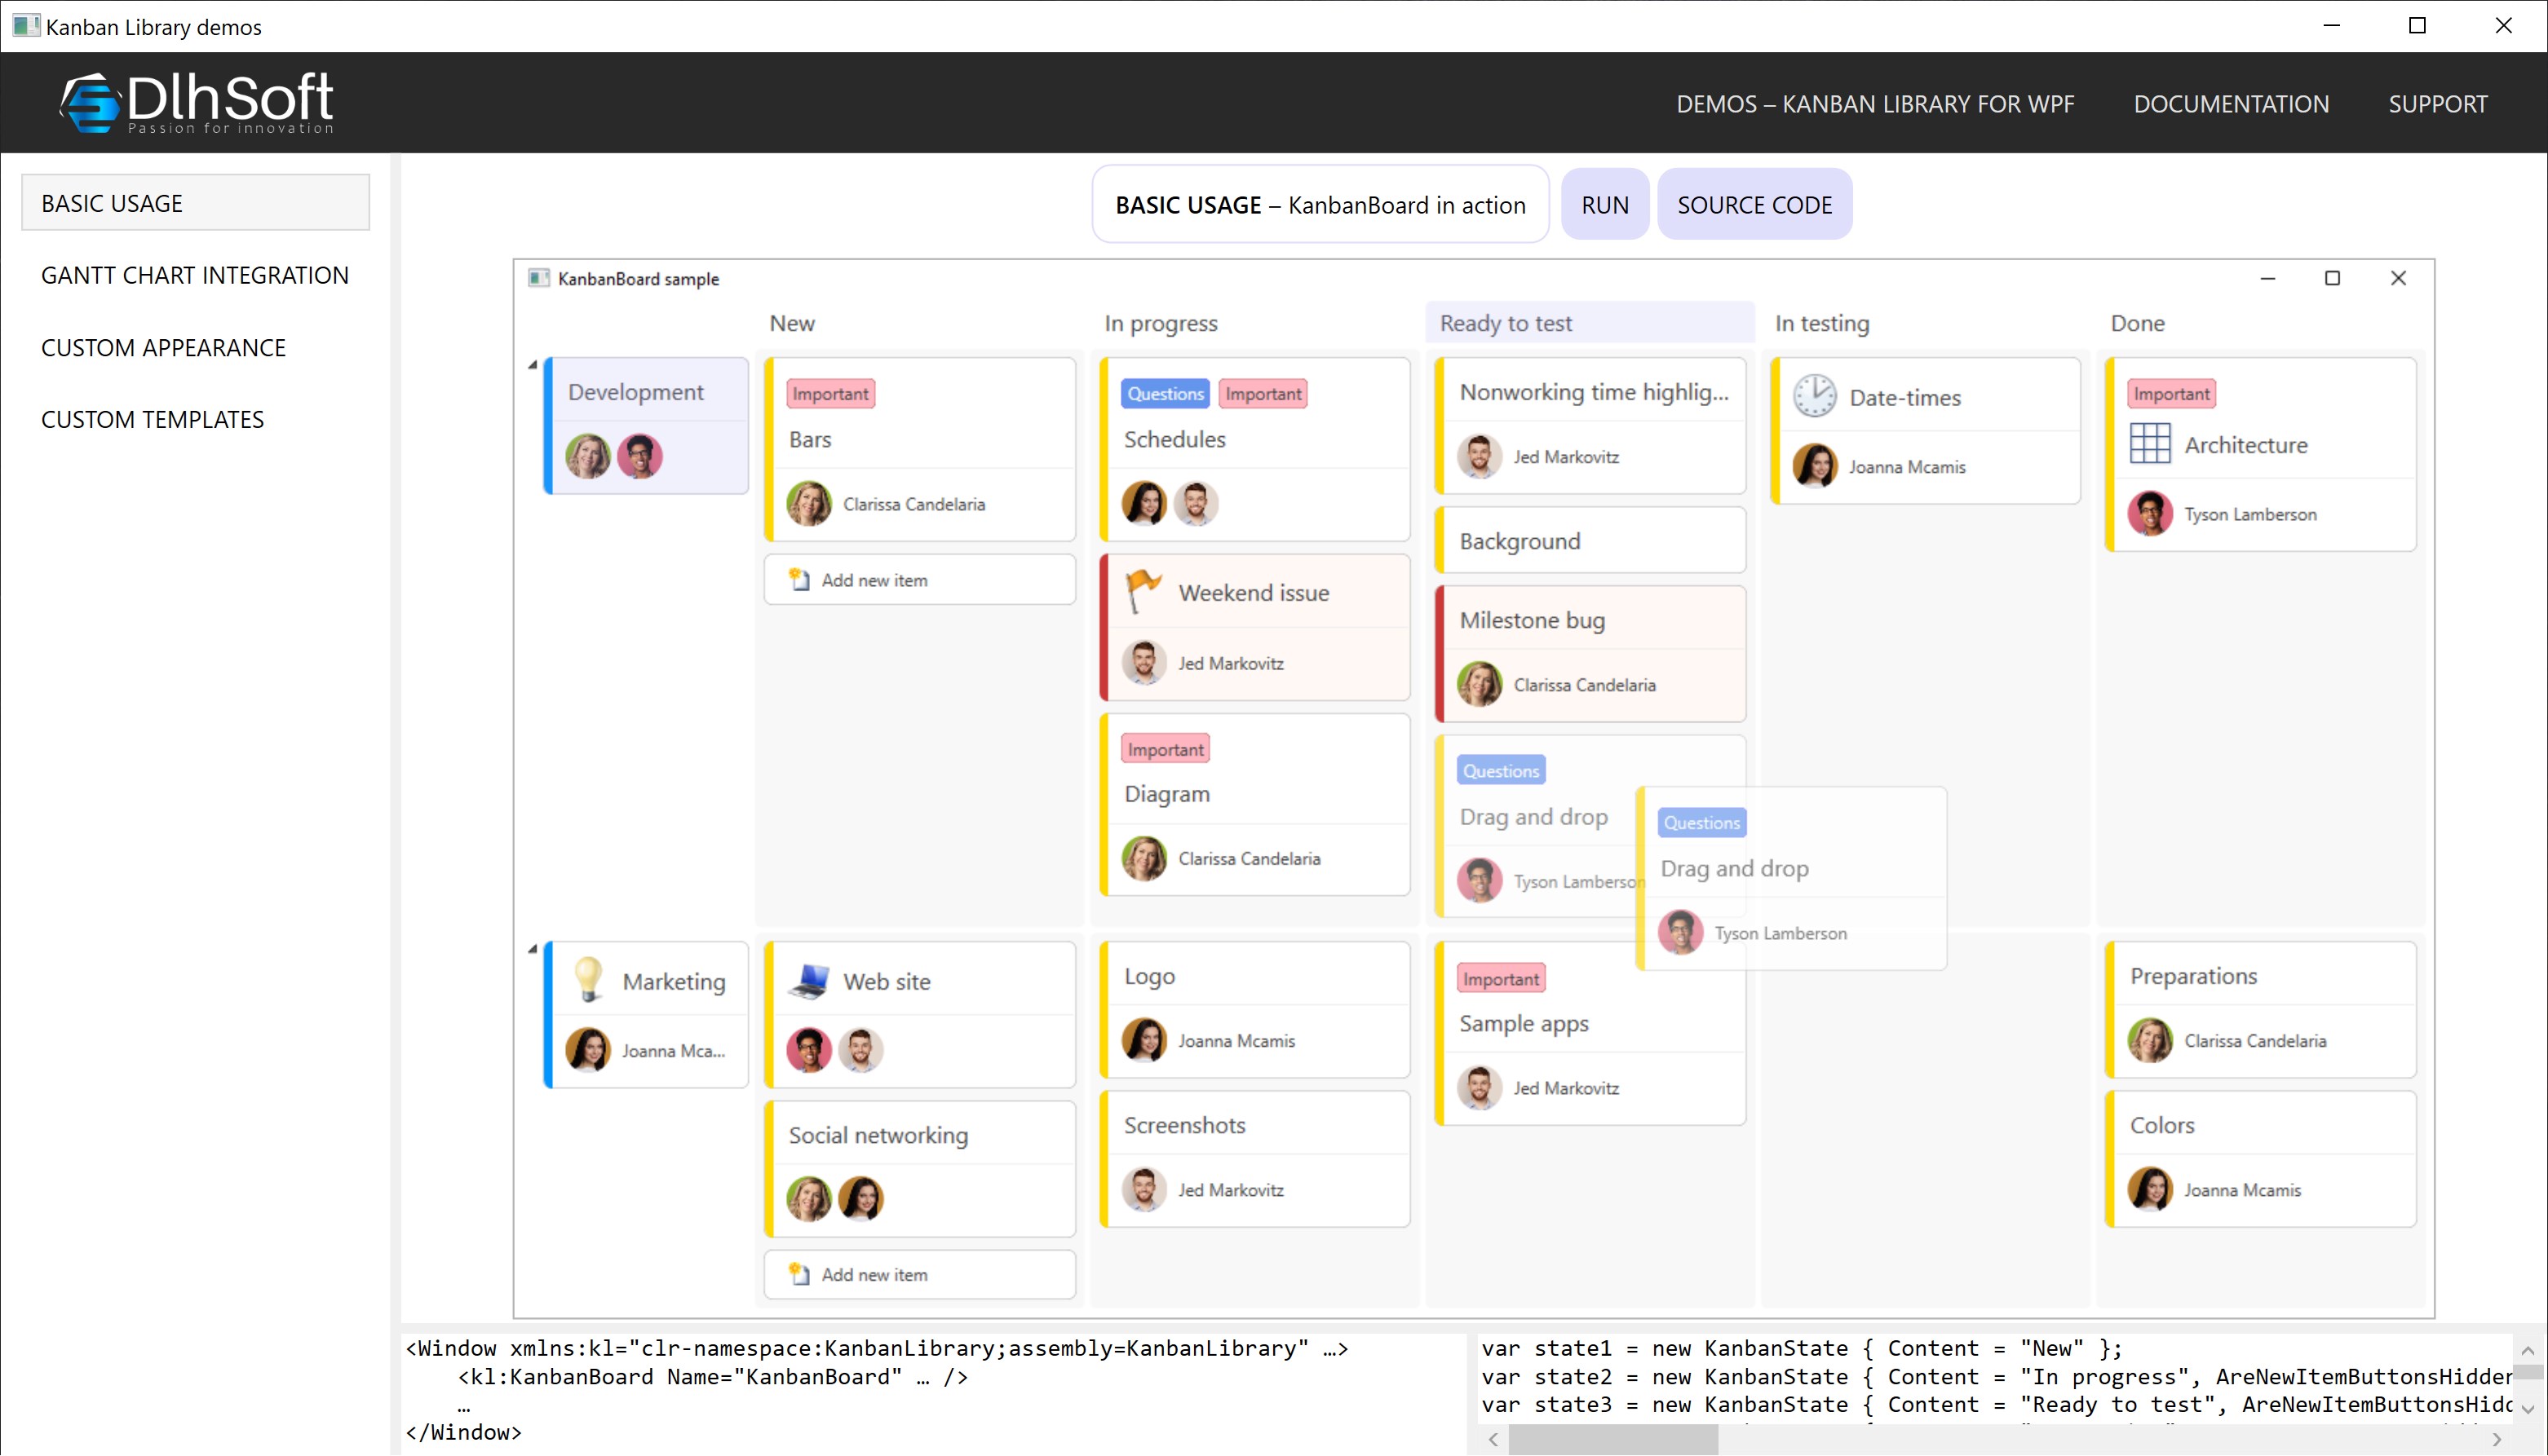Click the horizontal code scrollbar thumb

pyautogui.click(x=1612, y=1440)
